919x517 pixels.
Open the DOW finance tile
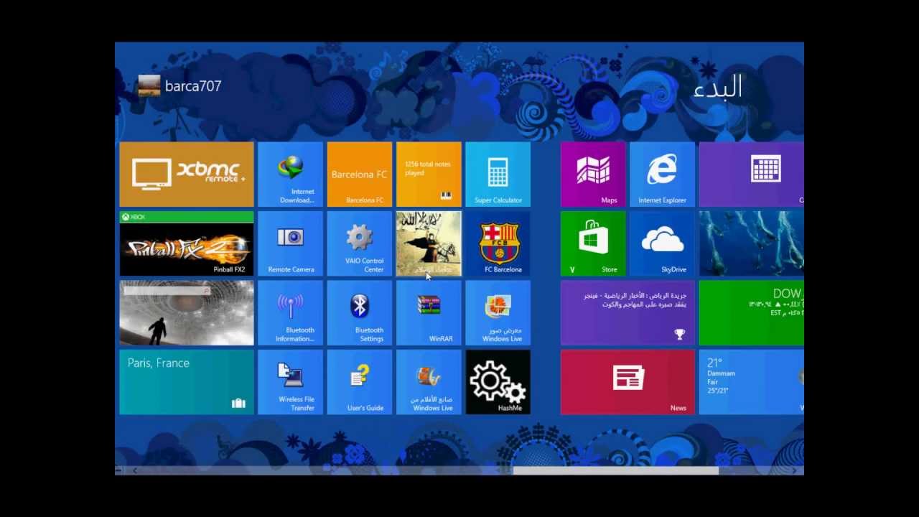tap(752, 313)
